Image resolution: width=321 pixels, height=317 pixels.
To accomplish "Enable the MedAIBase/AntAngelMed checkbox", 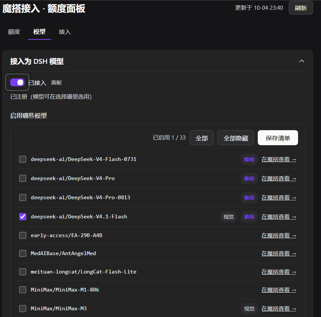I will click(23, 254).
